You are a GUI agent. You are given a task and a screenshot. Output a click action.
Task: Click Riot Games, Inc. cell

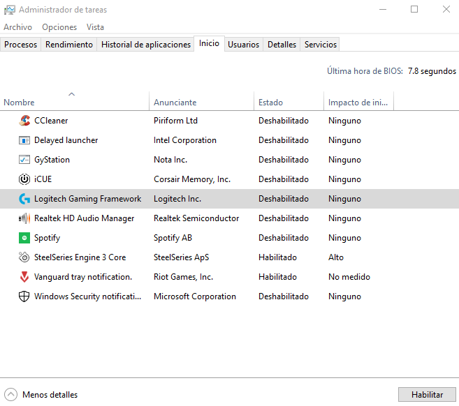click(x=183, y=277)
